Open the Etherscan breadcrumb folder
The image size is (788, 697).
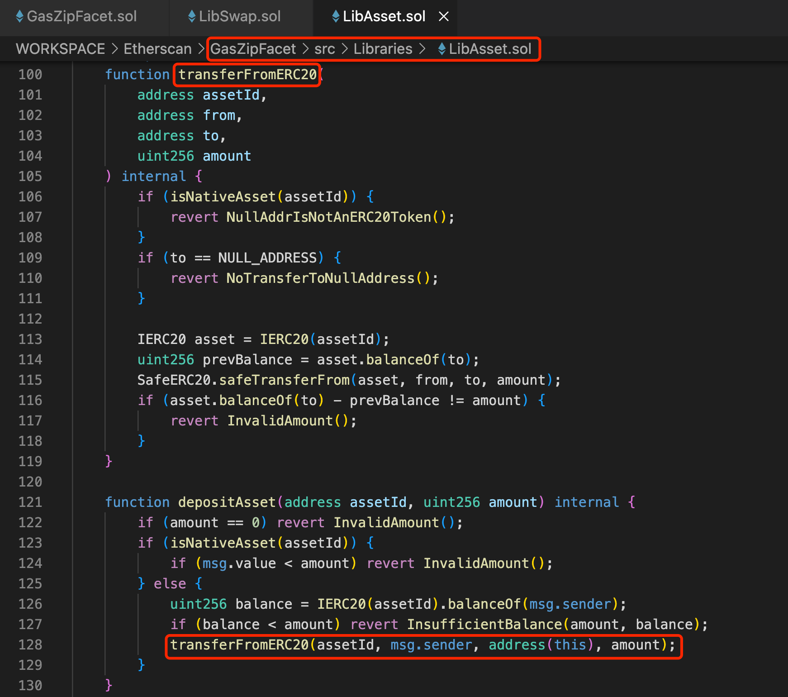tap(157, 49)
